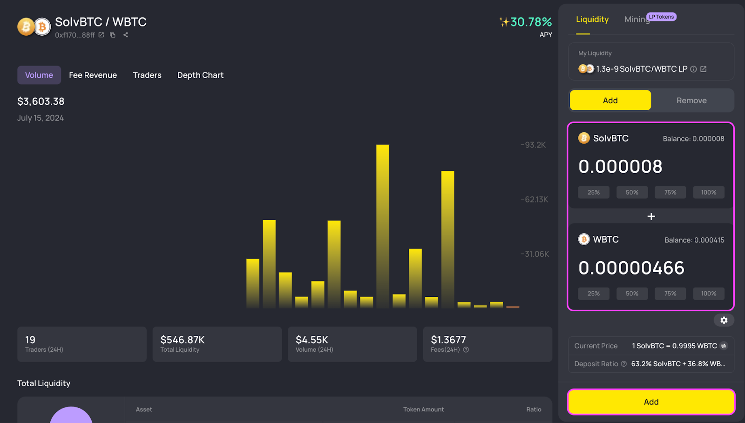Screen dimensions: 745x423
Task: Click the sparkle icon beside APY
Action: point(504,22)
